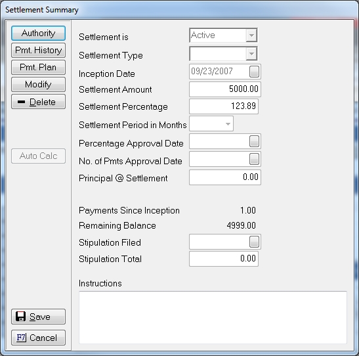Image resolution: width=359 pixels, height=356 pixels.
Task: Open the Inception Date calendar picker
Action: coord(254,72)
